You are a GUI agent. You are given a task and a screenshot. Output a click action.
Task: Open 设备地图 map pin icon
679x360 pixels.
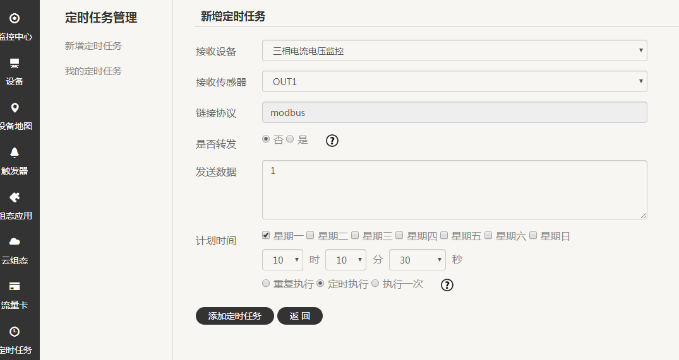pos(15,108)
